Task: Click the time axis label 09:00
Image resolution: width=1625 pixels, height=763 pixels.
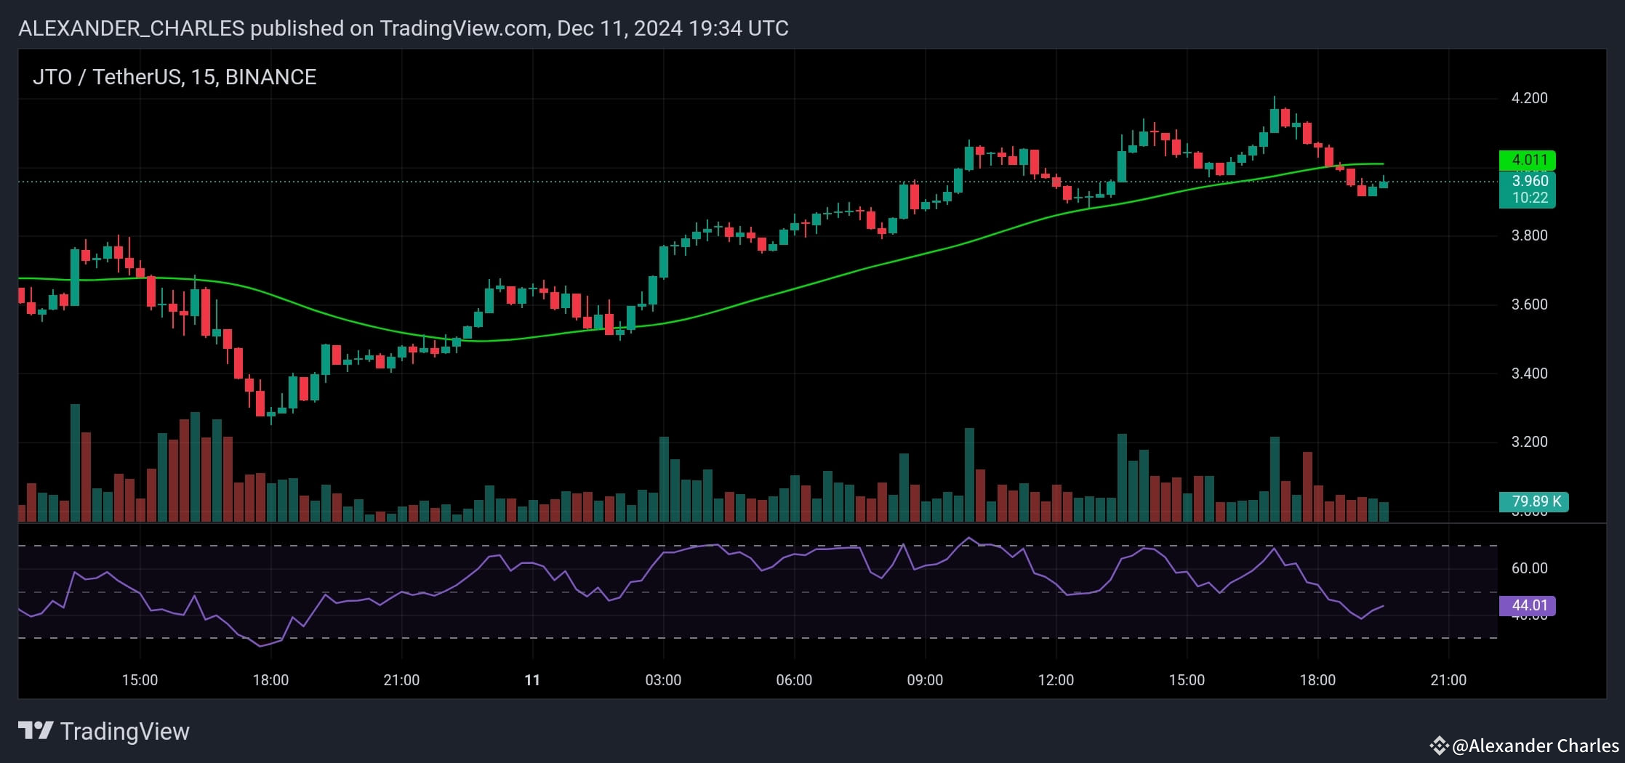Action: pos(926,679)
